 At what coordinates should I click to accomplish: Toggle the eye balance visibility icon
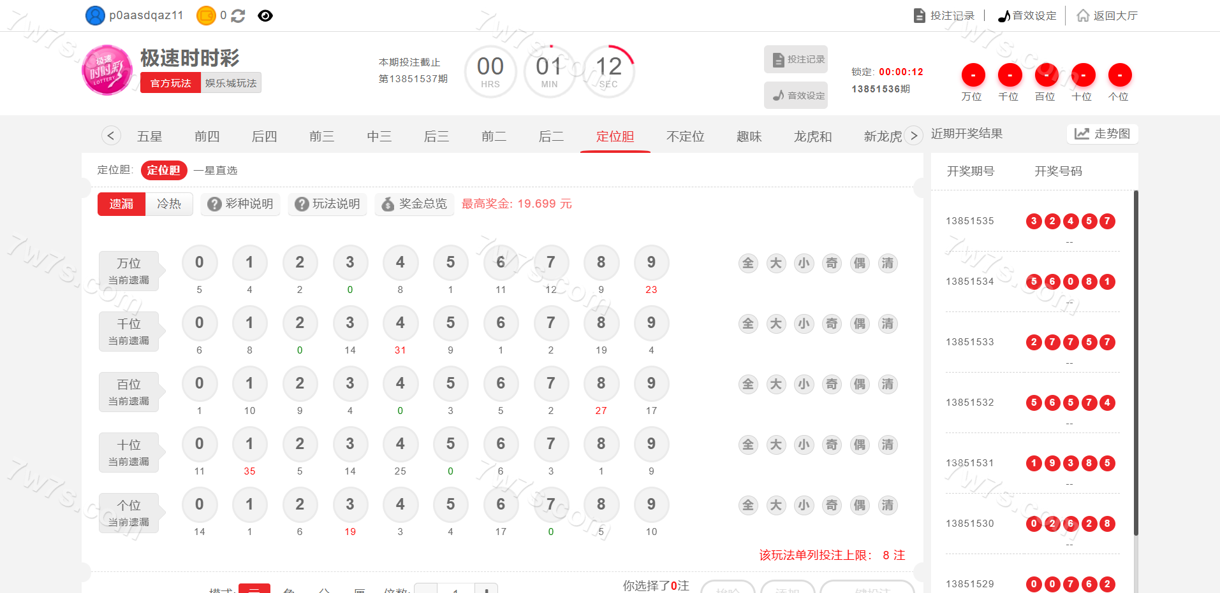(x=265, y=16)
